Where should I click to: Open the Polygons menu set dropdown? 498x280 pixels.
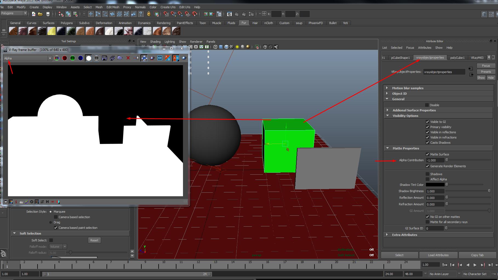(x=14, y=13)
